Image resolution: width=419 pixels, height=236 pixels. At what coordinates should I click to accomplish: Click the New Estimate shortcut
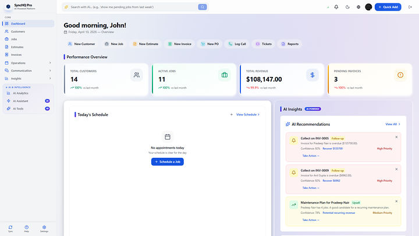click(145, 44)
